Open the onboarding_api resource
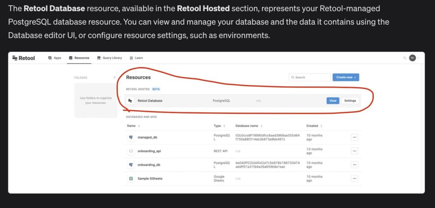The height and width of the screenshot is (208, 435). [x=149, y=151]
